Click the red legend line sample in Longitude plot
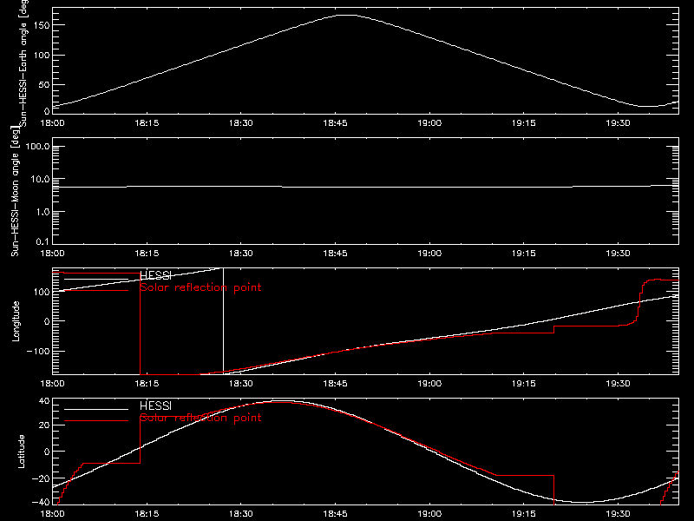694x521 pixels. click(x=96, y=291)
